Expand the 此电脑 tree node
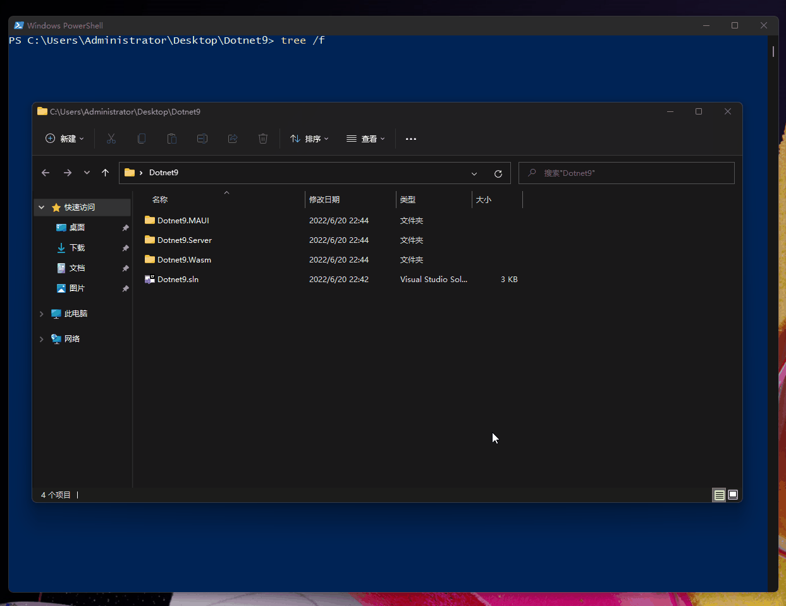 42,314
